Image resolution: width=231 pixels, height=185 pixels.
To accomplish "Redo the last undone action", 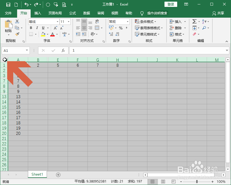I will point(36,5).
